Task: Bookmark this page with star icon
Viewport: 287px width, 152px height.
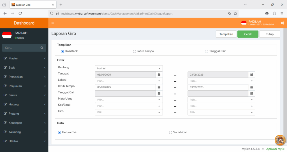Action: click(235, 13)
